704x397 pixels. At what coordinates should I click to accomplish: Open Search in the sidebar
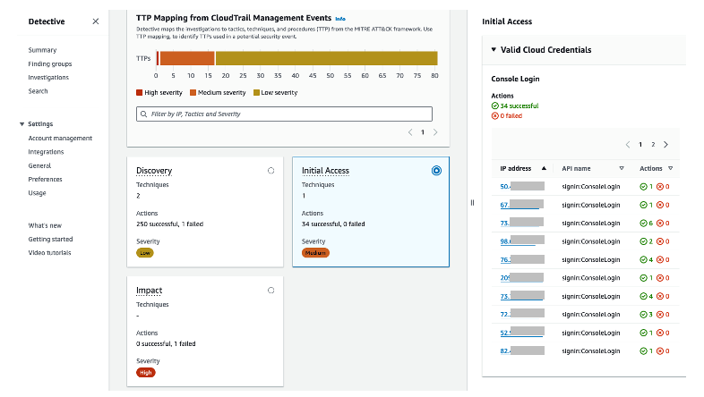[x=38, y=91]
